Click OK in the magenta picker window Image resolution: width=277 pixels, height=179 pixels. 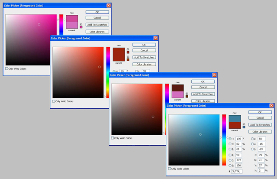pyautogui.click(x=97, y=12)
